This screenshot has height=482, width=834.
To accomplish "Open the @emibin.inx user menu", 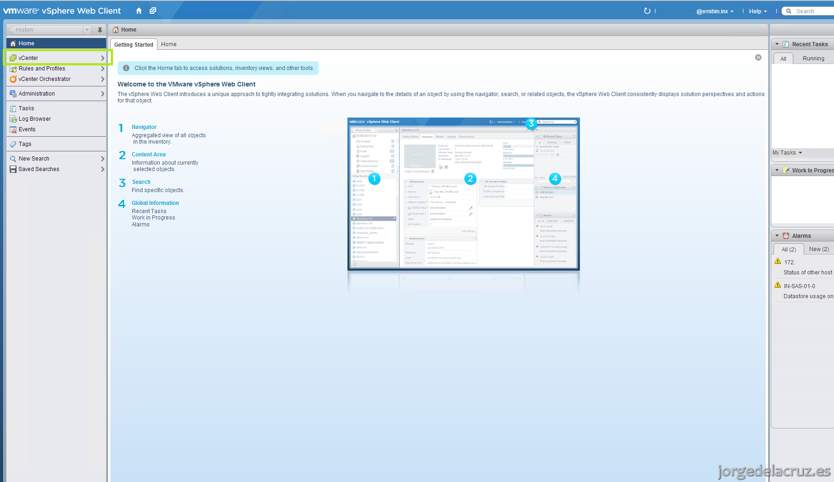I will click(x=715, y=11).
